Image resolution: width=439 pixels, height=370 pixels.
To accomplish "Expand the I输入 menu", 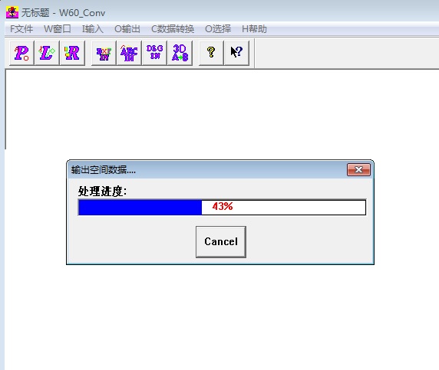I will click(93, 29).
